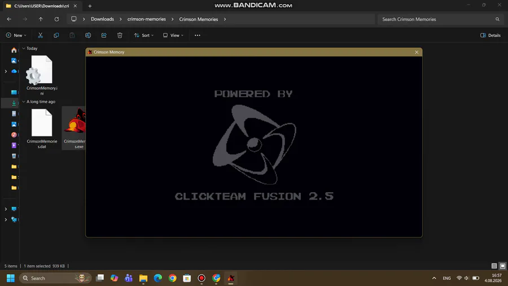This screenshot has height=286, width=508.
Task: Go back with the left arrow button
Action: 9,19
